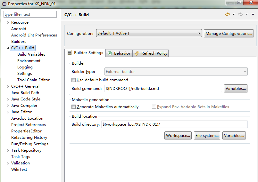Click the type filter text field

(x=30, y=14)
